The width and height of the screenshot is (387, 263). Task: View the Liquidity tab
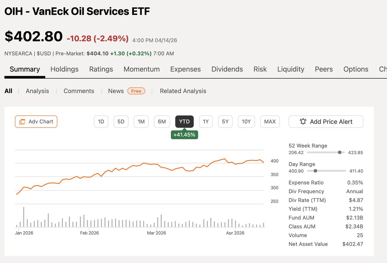[x=291, y=69]
